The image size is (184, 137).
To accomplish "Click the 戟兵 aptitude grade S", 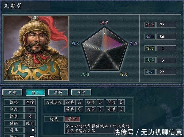I will click(100, 102).
